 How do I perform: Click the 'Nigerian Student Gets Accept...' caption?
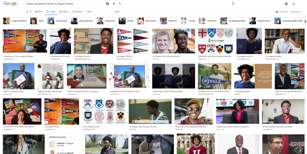click(x=50, y=91)
